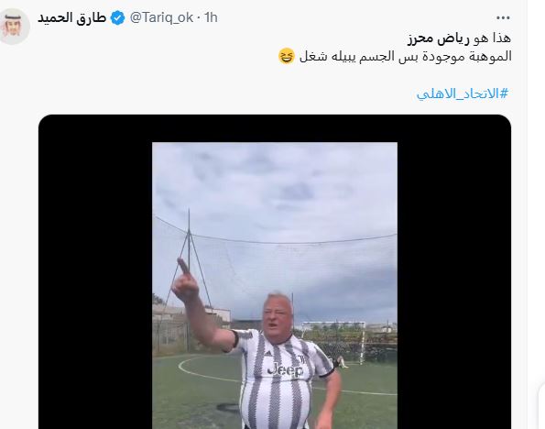Click the blue verified badge icon

click(118, 17)
